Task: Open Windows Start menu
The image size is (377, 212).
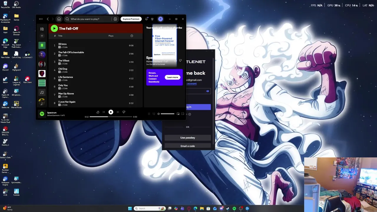Action: 130,208
